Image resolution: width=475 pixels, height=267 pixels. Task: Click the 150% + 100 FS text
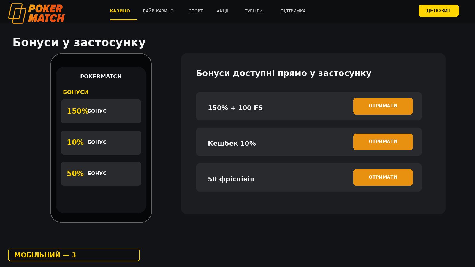[x=235, y=108]
